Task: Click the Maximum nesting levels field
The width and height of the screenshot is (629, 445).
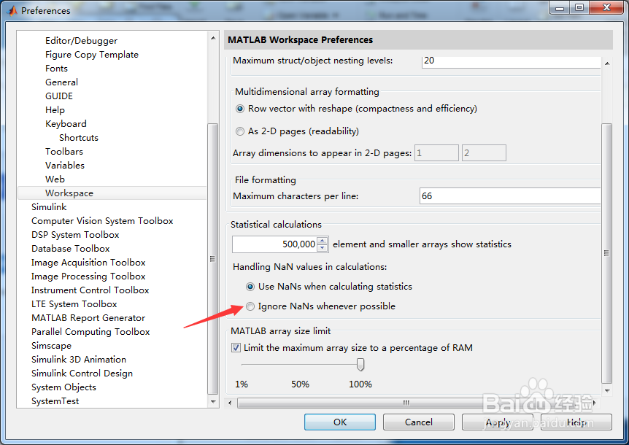Action: [x=511, y=62]
